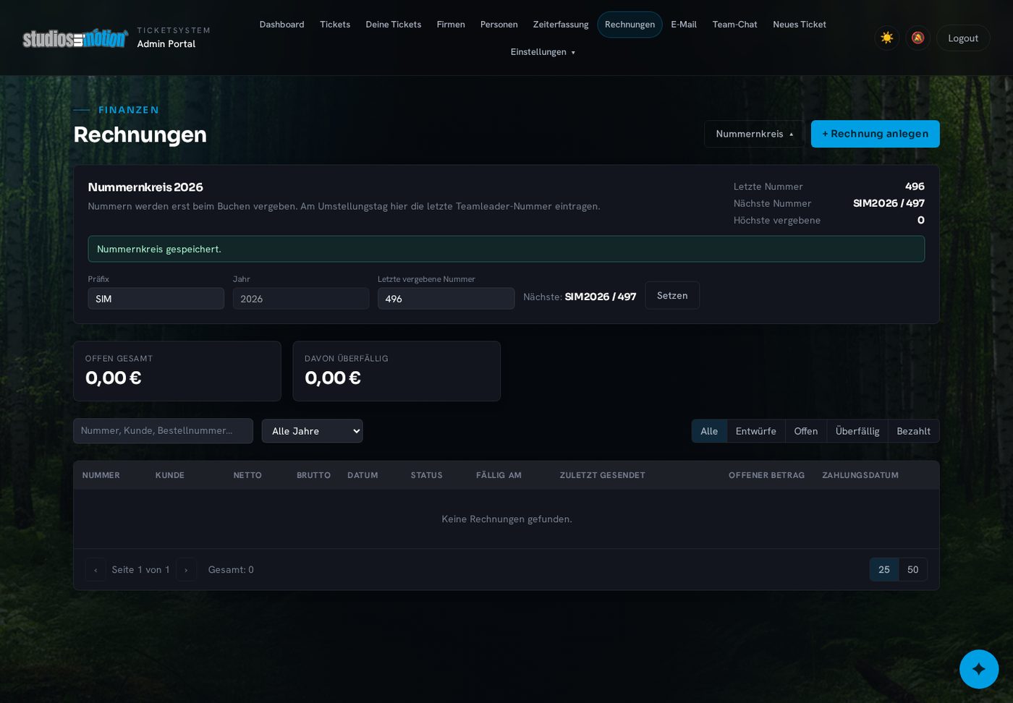Click the Nummer column header
Screen dimensions: 1013x703
click(x=101, y=475)
